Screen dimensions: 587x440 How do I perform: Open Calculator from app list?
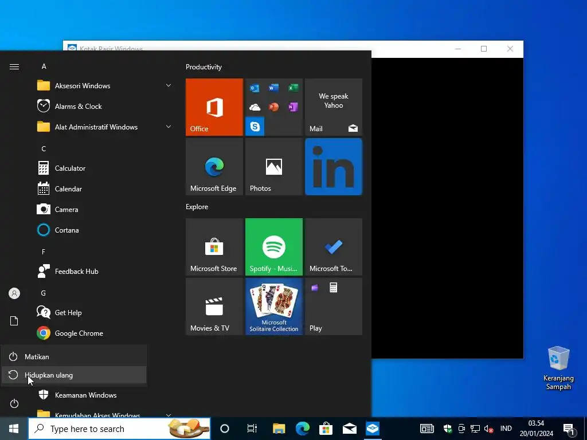tap(105, 168)
